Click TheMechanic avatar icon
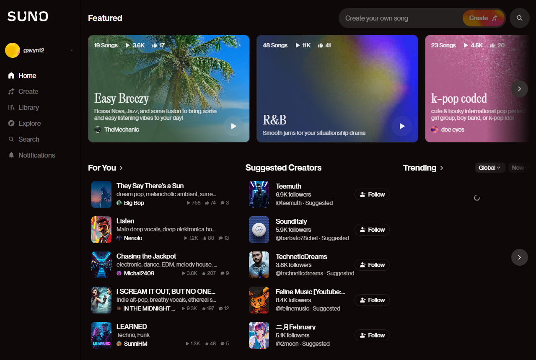The height and width of the screenshot is (360, 536). pos(98,129)
